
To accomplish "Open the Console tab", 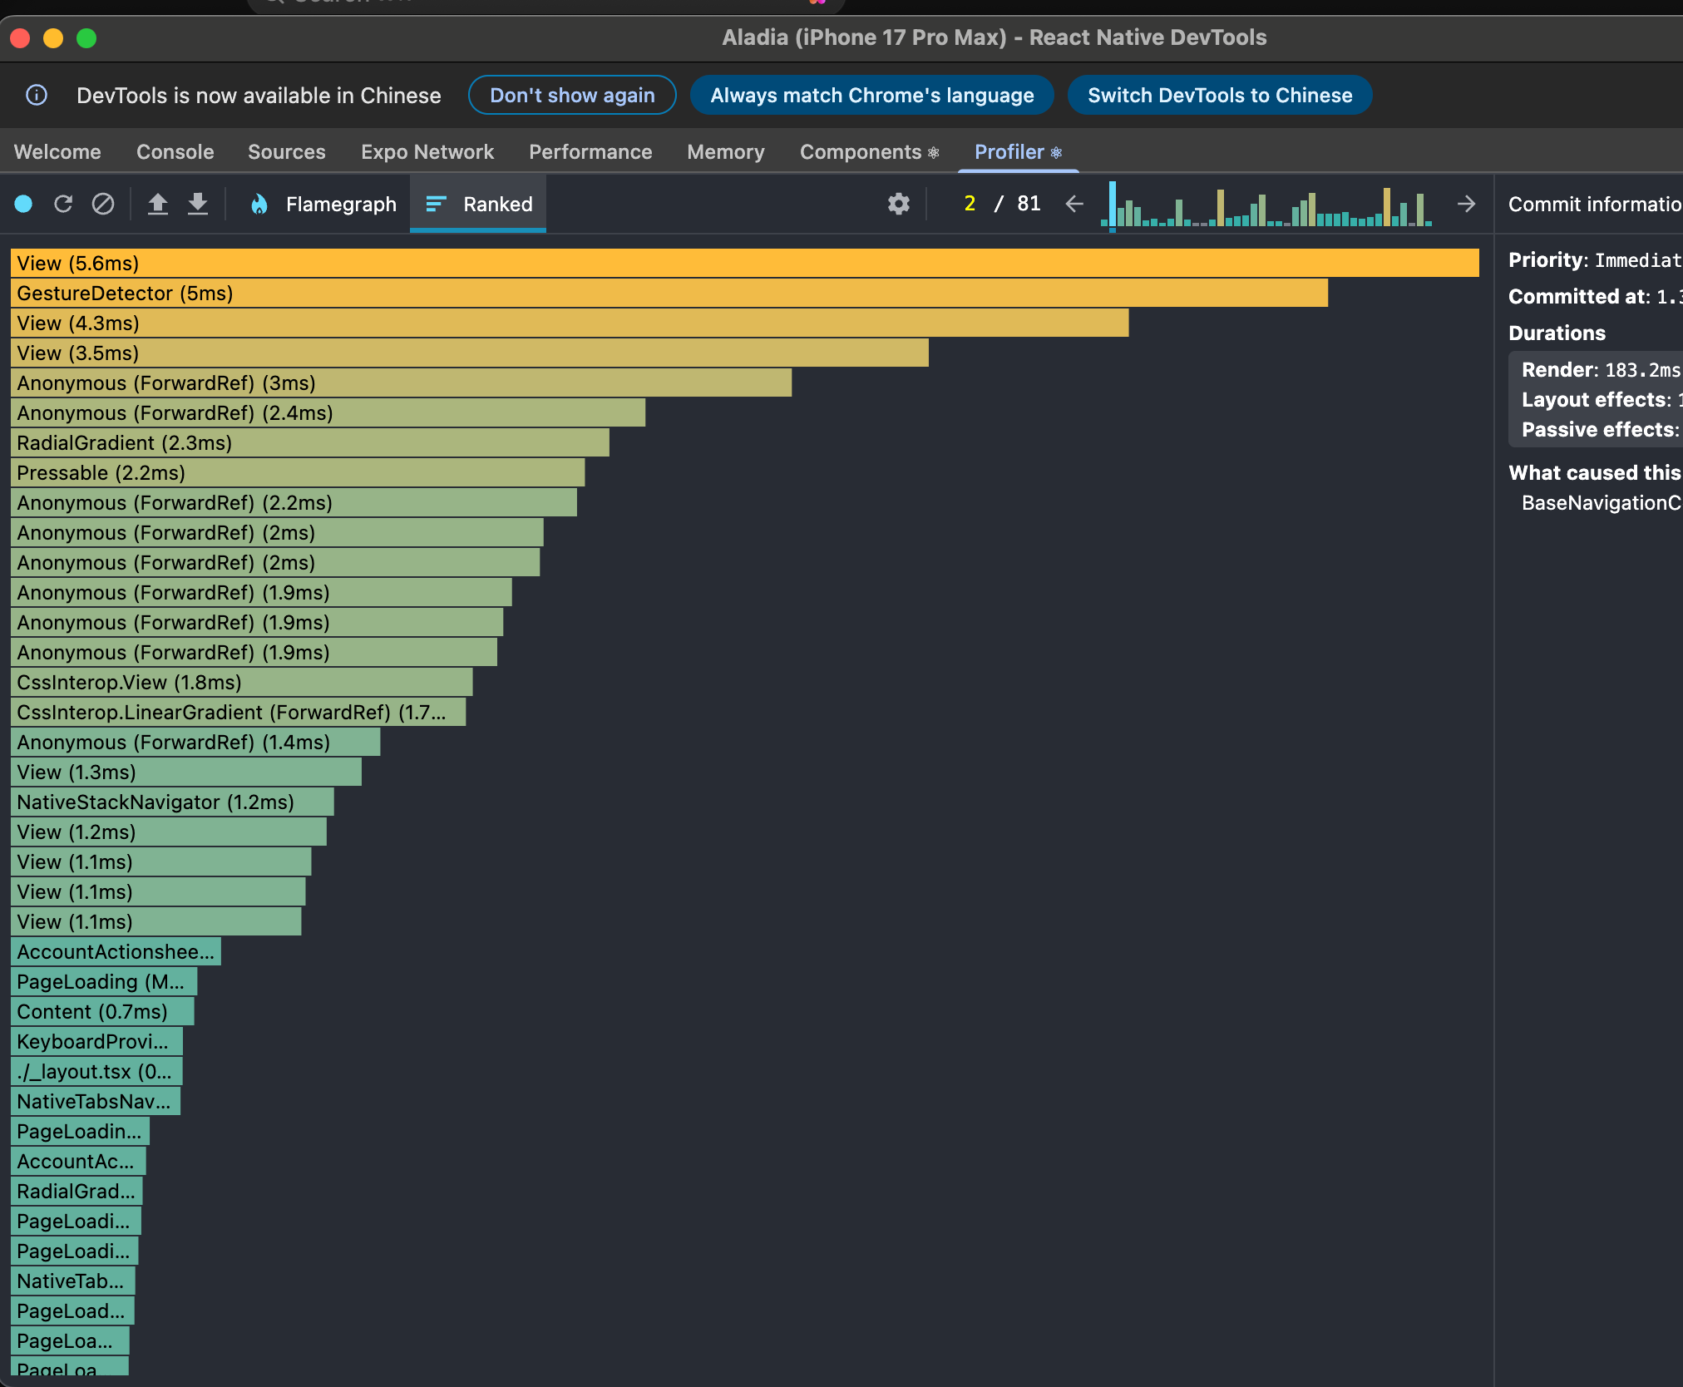I will [x=175, y=152].
